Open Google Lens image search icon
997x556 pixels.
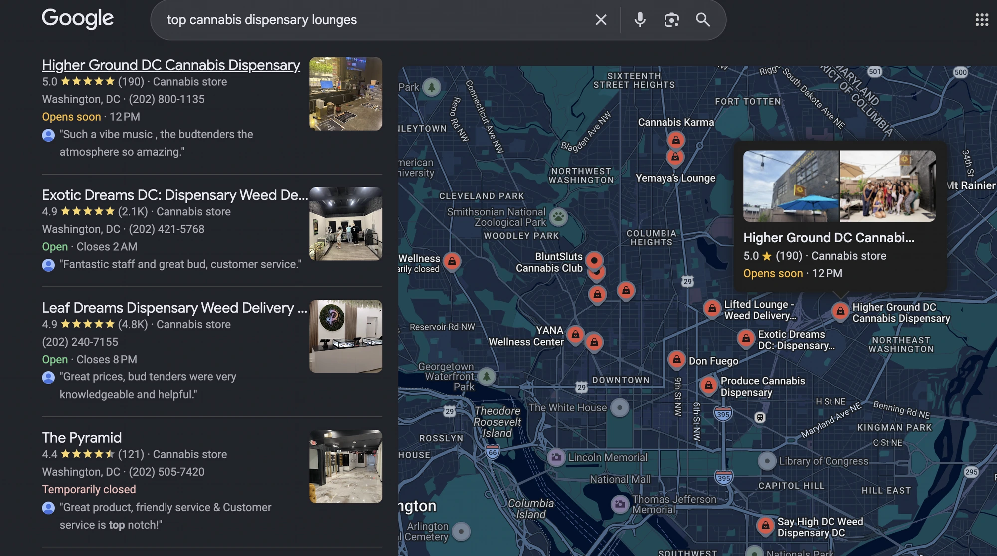671,20
